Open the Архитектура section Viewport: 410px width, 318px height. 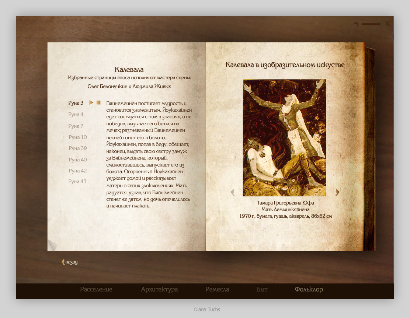(159, 289)
